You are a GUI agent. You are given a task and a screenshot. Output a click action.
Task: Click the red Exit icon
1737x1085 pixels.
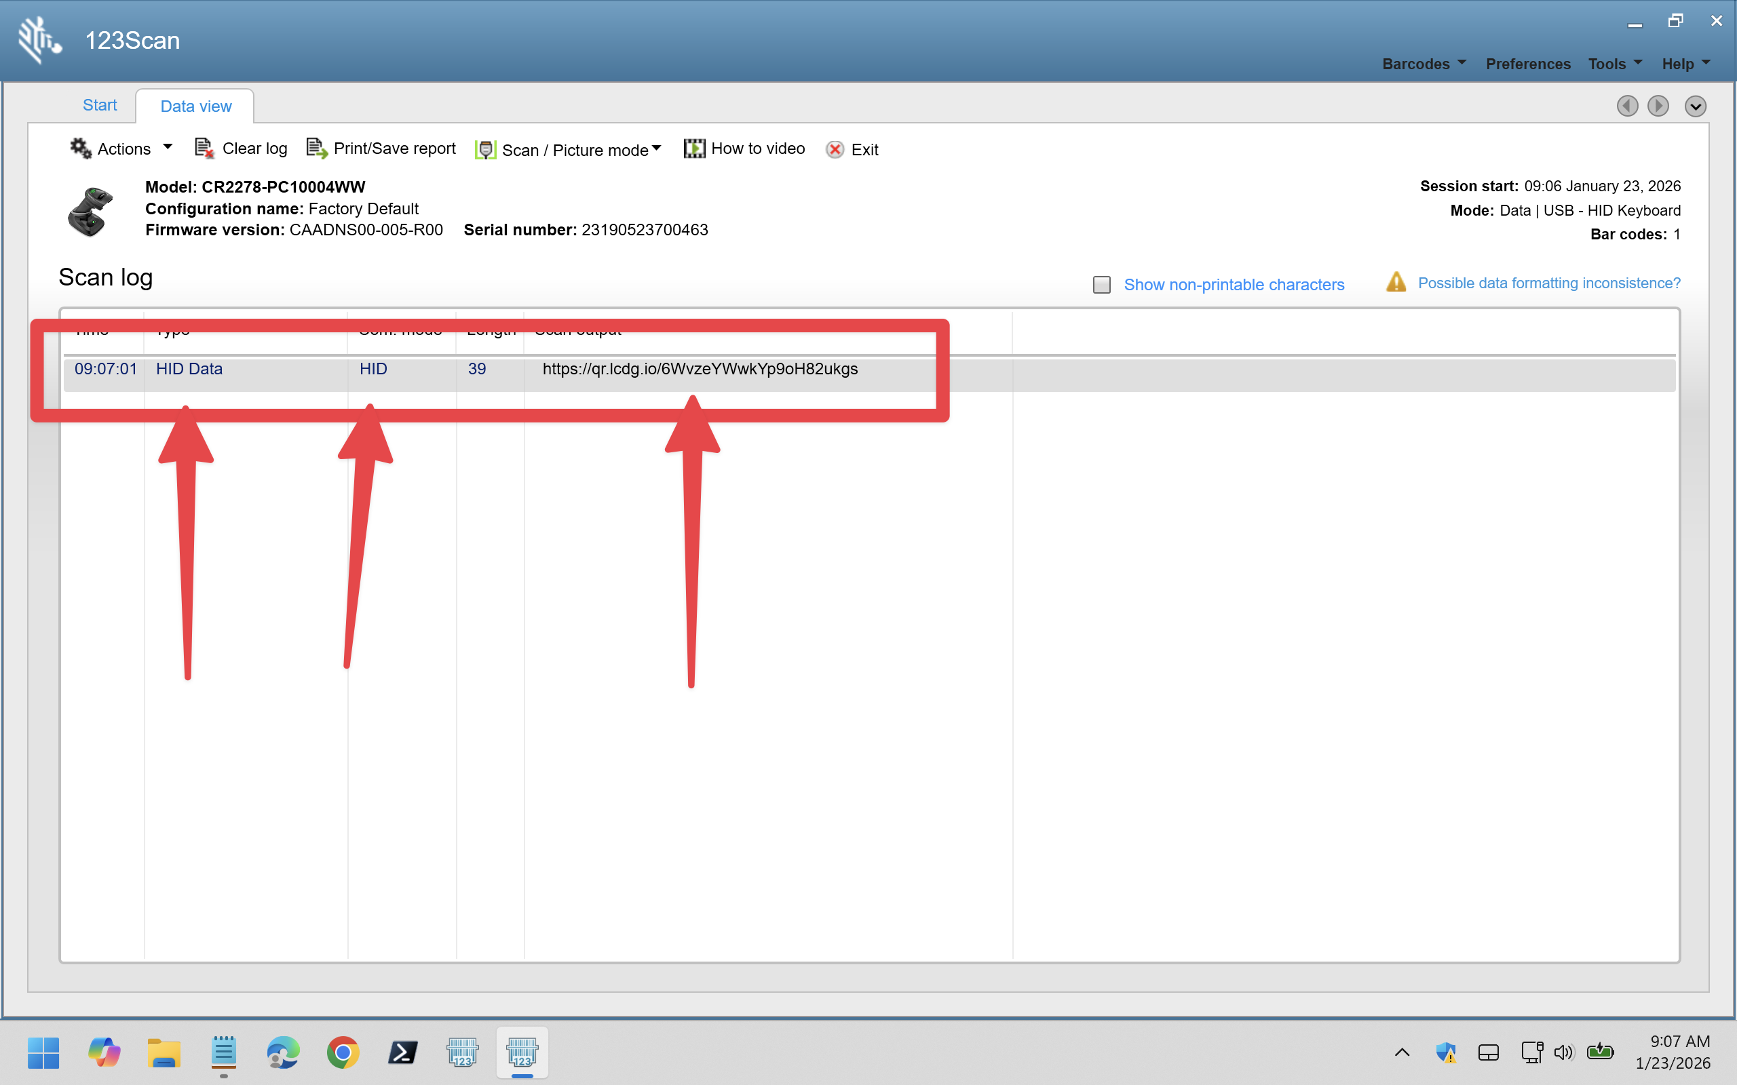[835, 149]
